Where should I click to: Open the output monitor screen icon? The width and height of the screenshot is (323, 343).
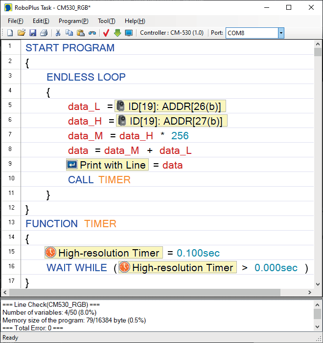[x=129, y=33]
